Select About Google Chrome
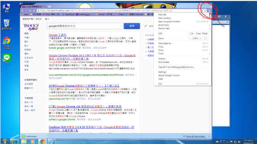This screenshot has width=257, height=144. (182, 76)
